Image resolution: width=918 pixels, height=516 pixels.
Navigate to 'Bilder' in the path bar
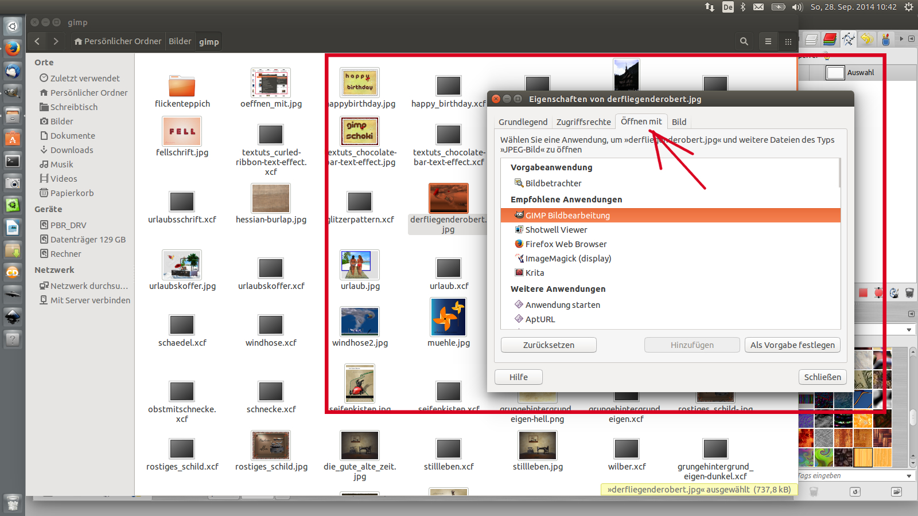180,41
